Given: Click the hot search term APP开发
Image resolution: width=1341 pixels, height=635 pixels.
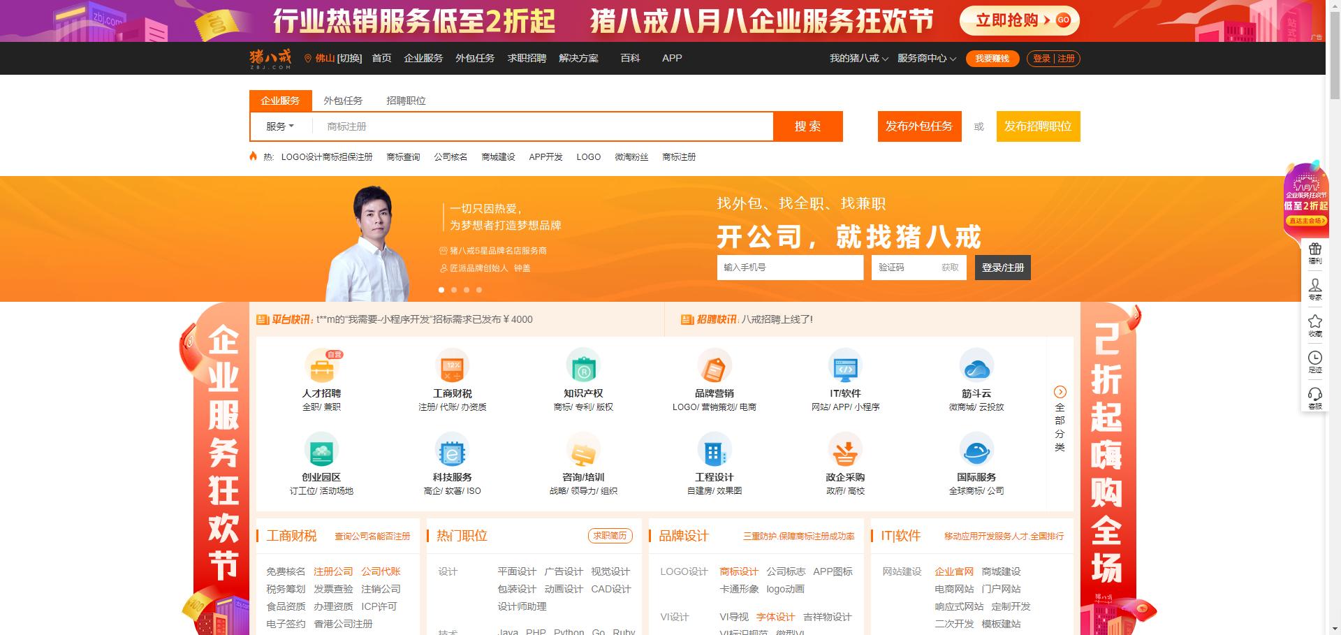Looking at the screenshot, I should [545, 157].
